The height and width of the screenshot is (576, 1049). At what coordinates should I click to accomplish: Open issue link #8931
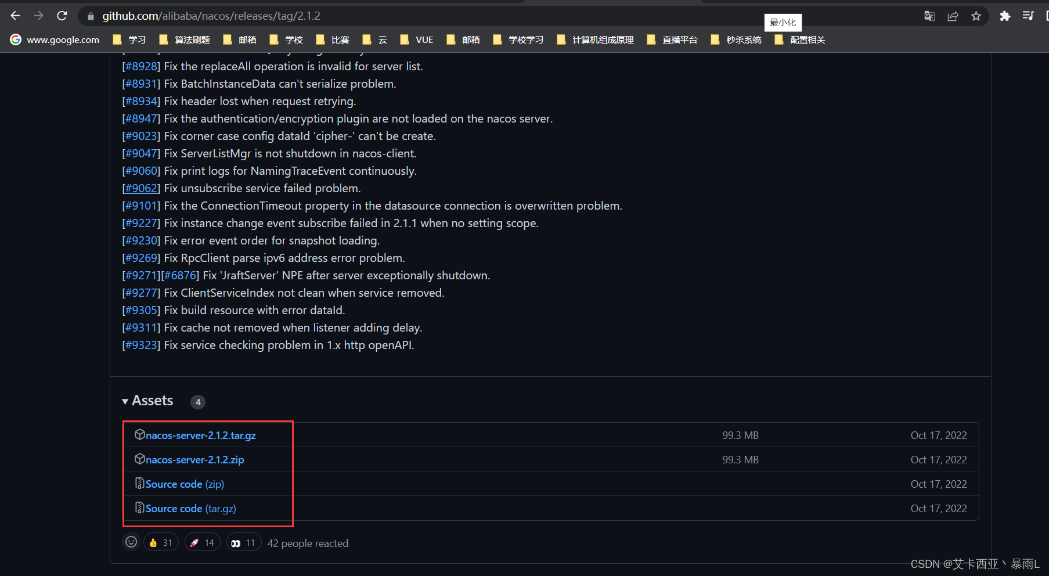pos(141,84)
